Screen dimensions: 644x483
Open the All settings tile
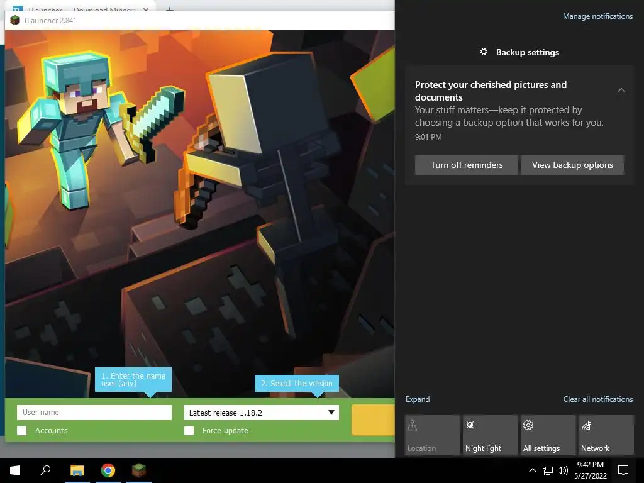point(548,435)
